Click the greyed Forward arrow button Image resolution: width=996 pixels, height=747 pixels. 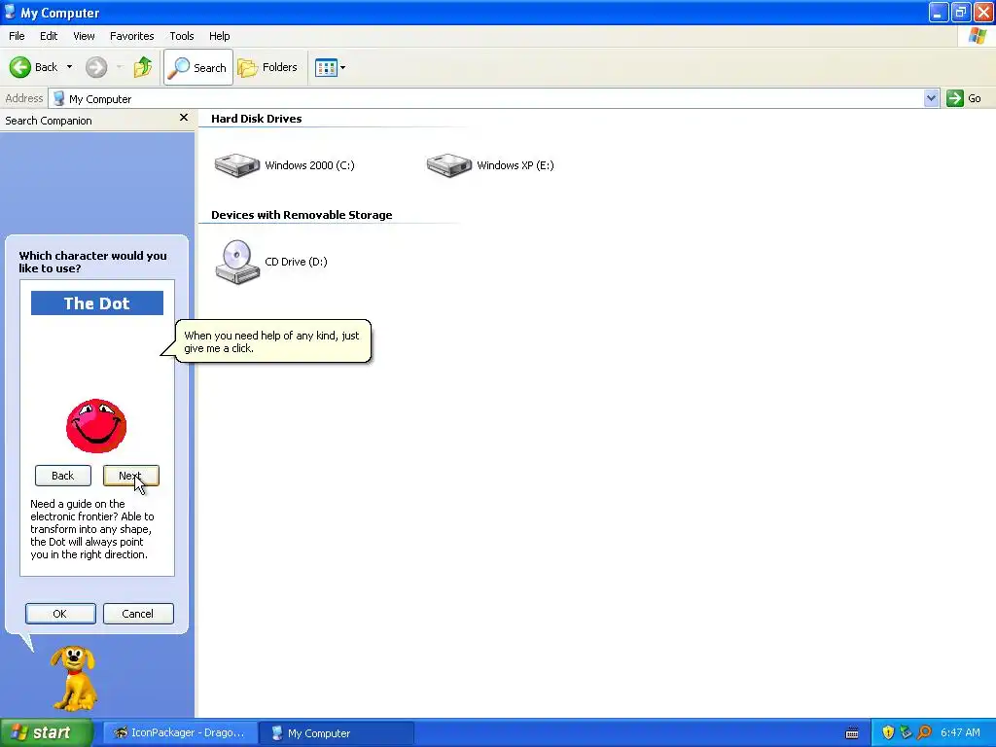96,67
